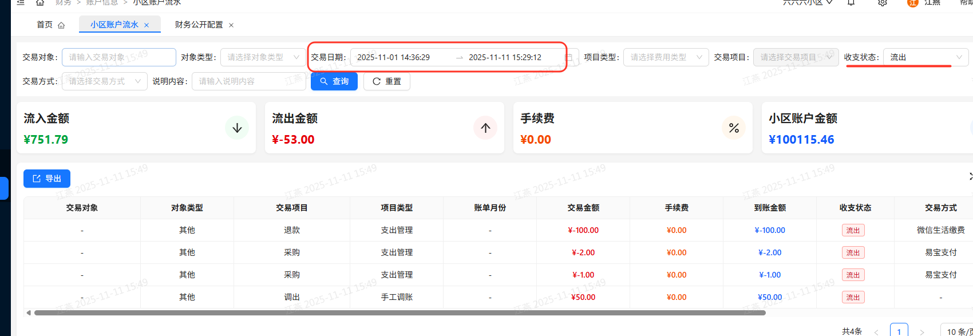The width and height of the screenshot is (973, 336).
Task: Click the down arrow icon on 流入金额 card
Action: [237, 128]
